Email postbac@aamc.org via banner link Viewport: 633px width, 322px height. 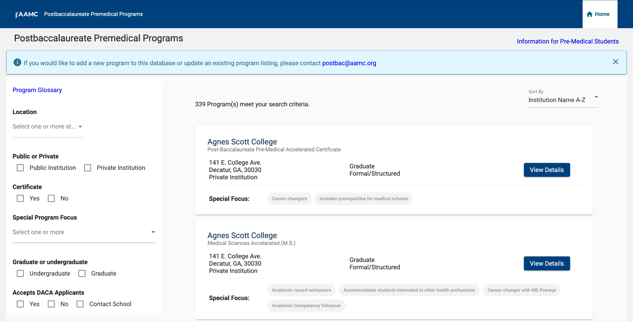(349, 63)
